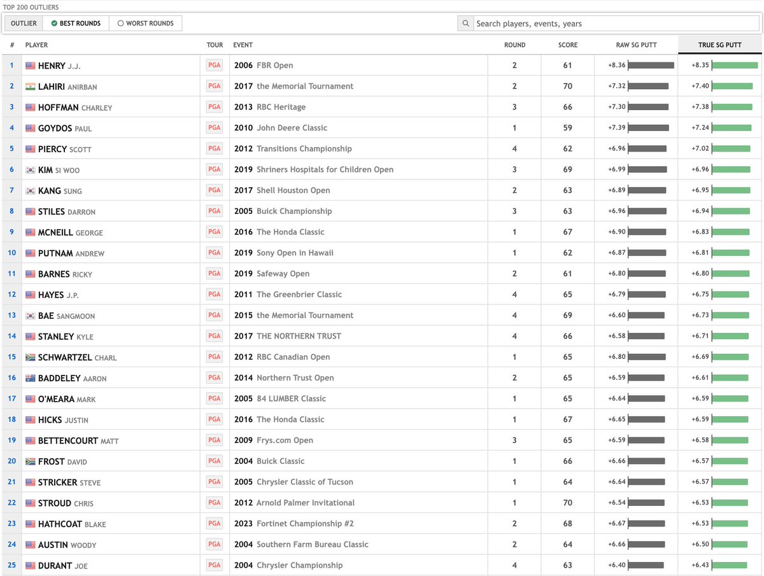Click 2004 Southern Farm Bureau Classic
Viewport: 764px width, 576px height.
pyautogui.click(x=302, y=545)
